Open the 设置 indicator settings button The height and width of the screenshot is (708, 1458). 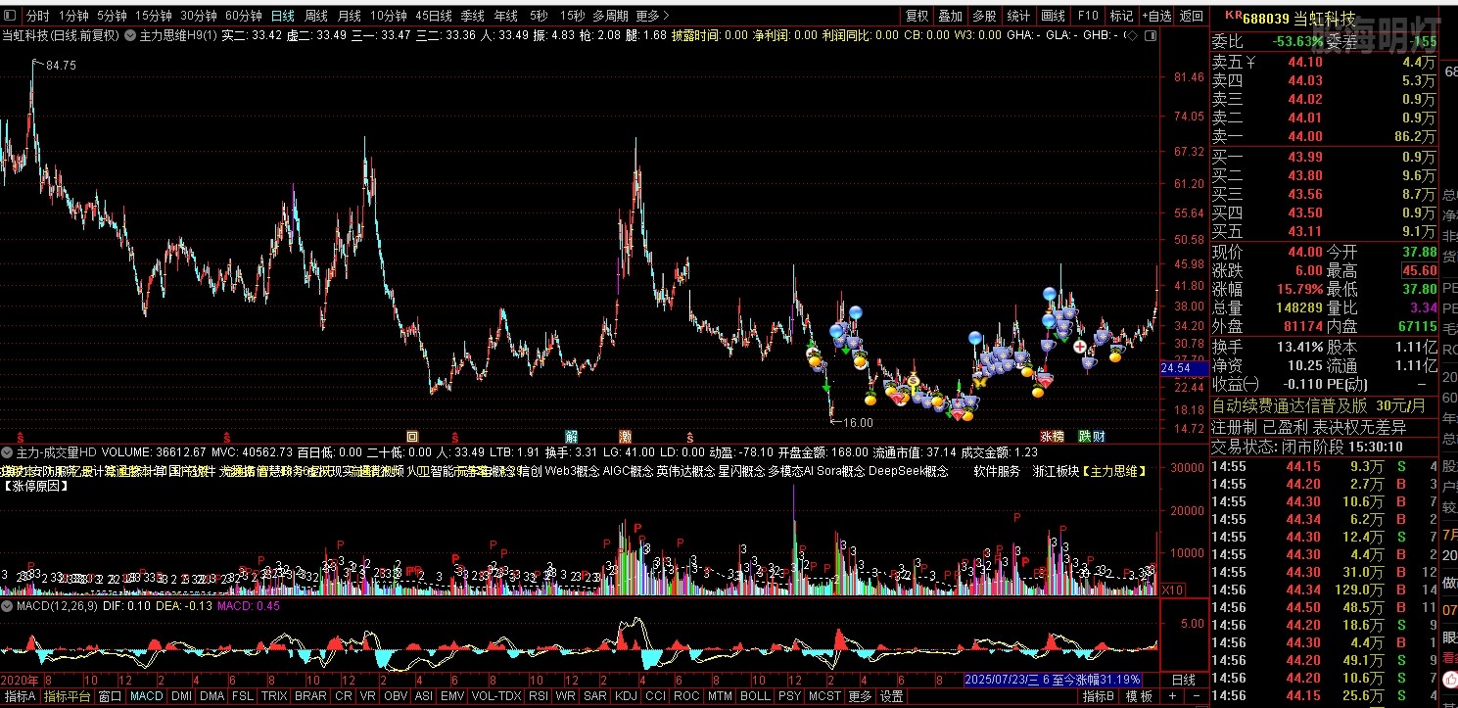[891, 696]
